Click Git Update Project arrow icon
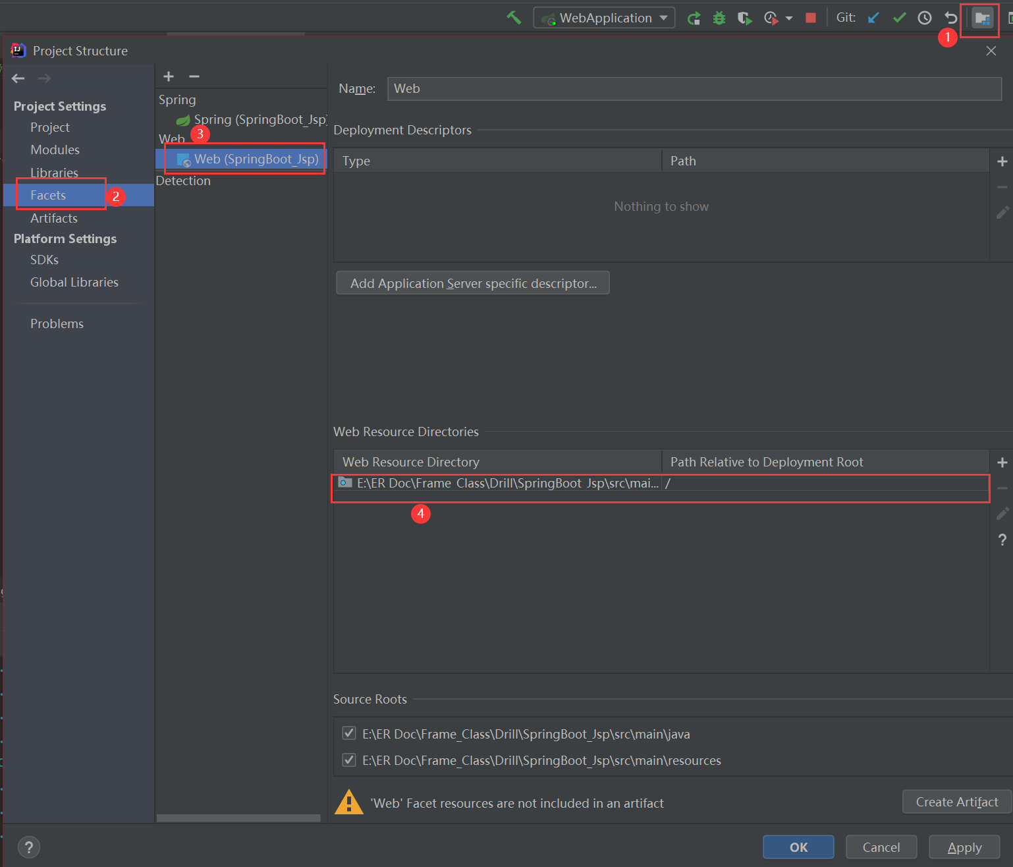 (873, 18)
